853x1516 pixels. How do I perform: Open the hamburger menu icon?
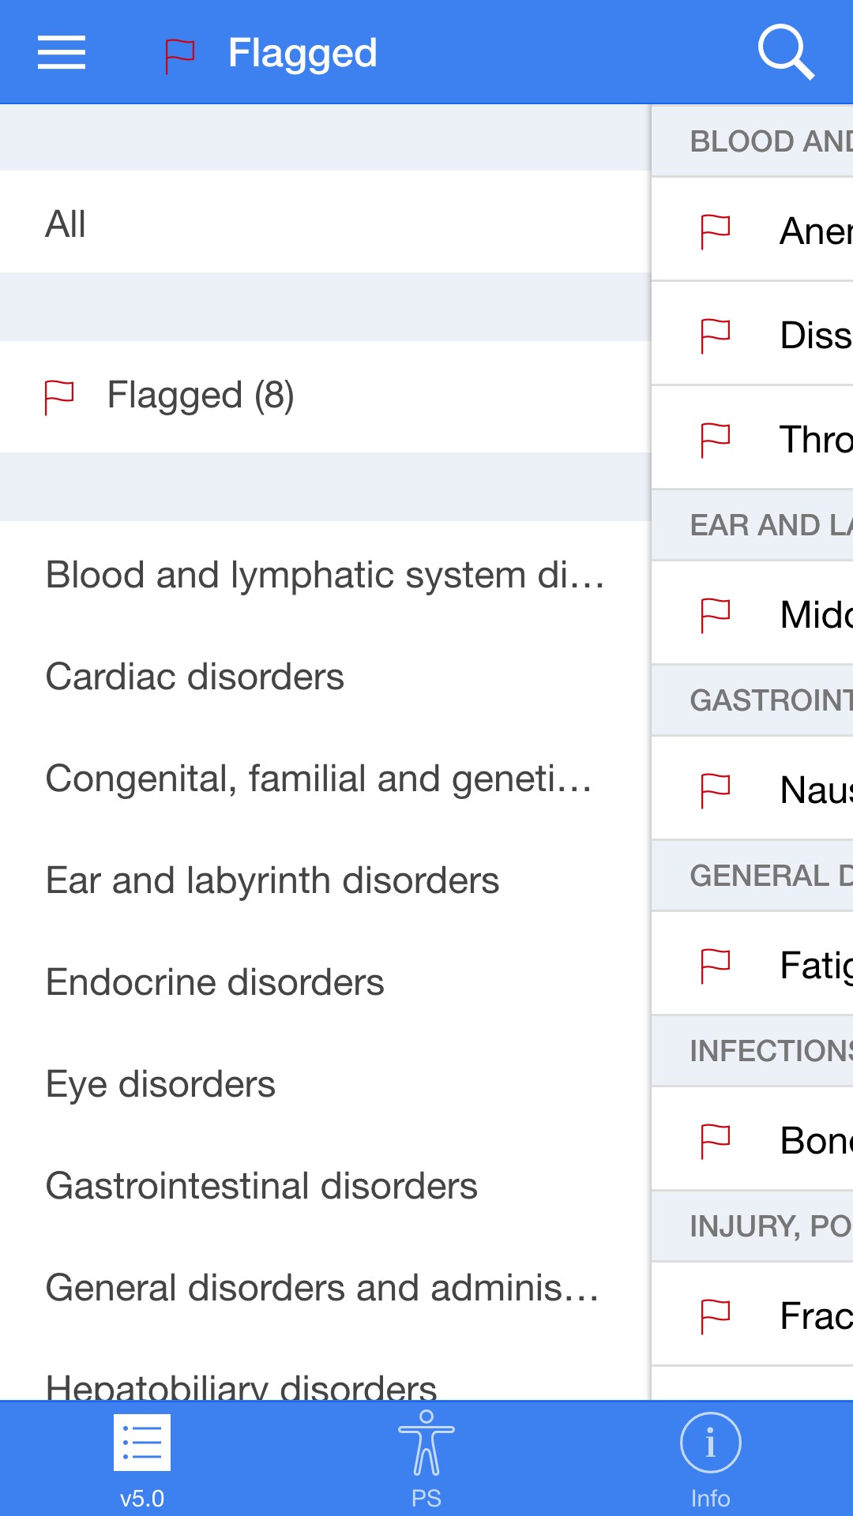[x=62, y=52]
